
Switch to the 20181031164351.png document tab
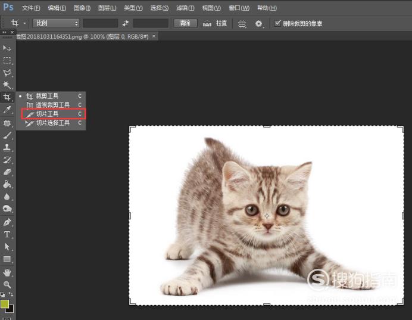click(x=83, y=36)
